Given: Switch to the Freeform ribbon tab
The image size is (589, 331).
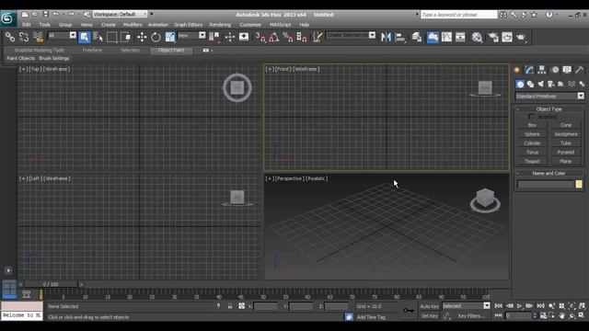Looking at the screenshot, I should click(x=92, y=50).
